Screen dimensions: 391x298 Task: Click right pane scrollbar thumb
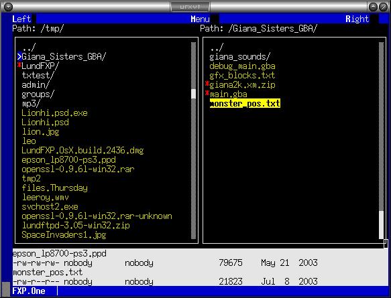pos(381,225)
